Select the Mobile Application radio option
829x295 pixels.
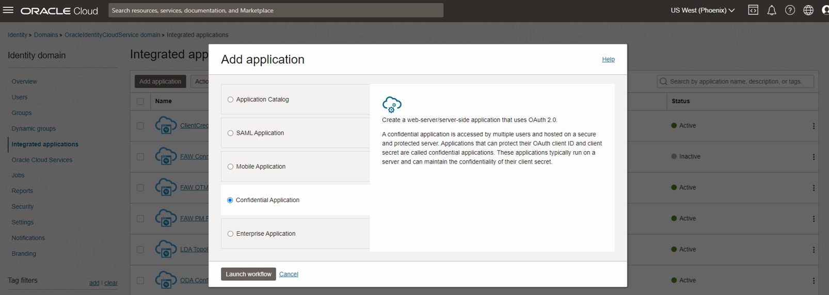[230, 167]
